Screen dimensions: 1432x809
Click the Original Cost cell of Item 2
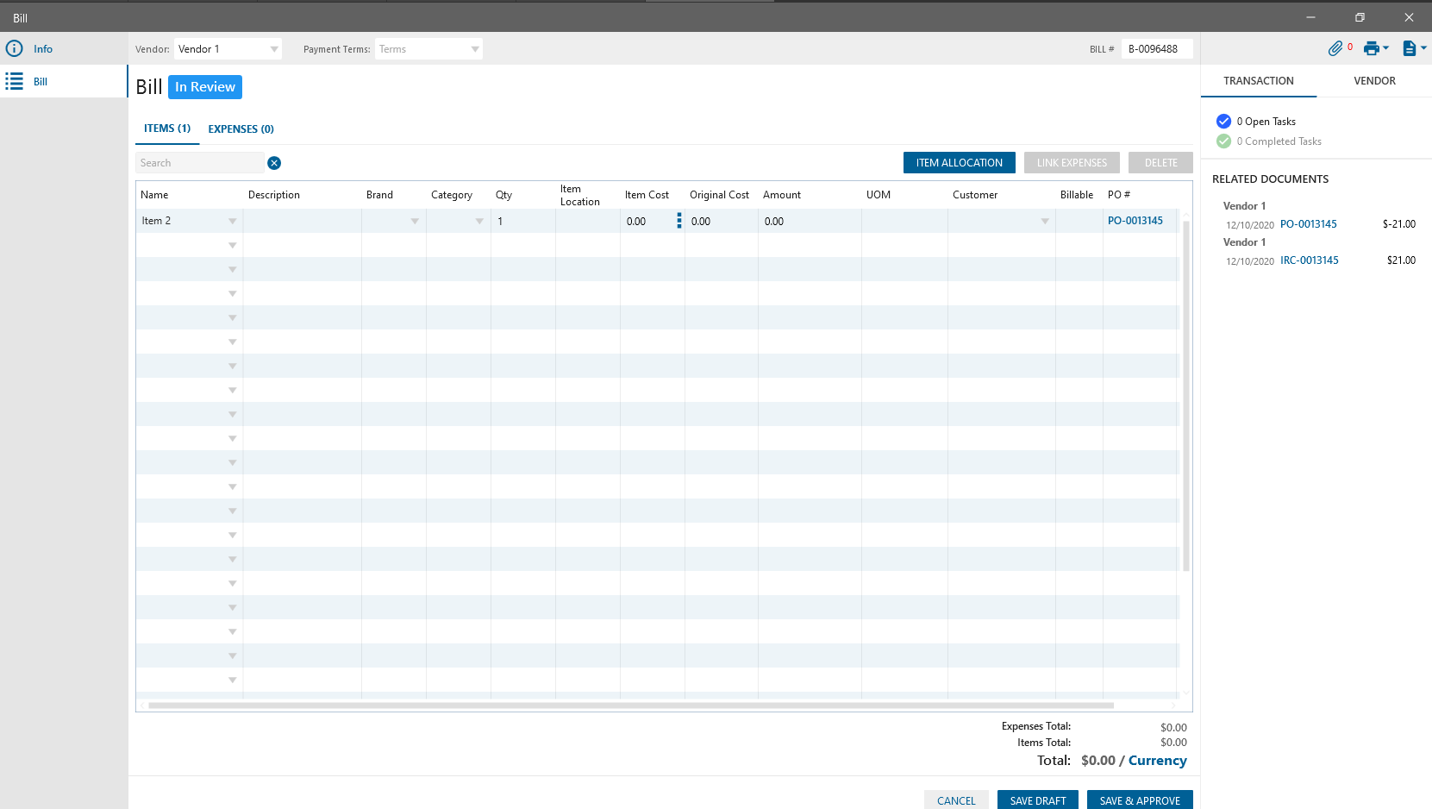click(722, 222)
